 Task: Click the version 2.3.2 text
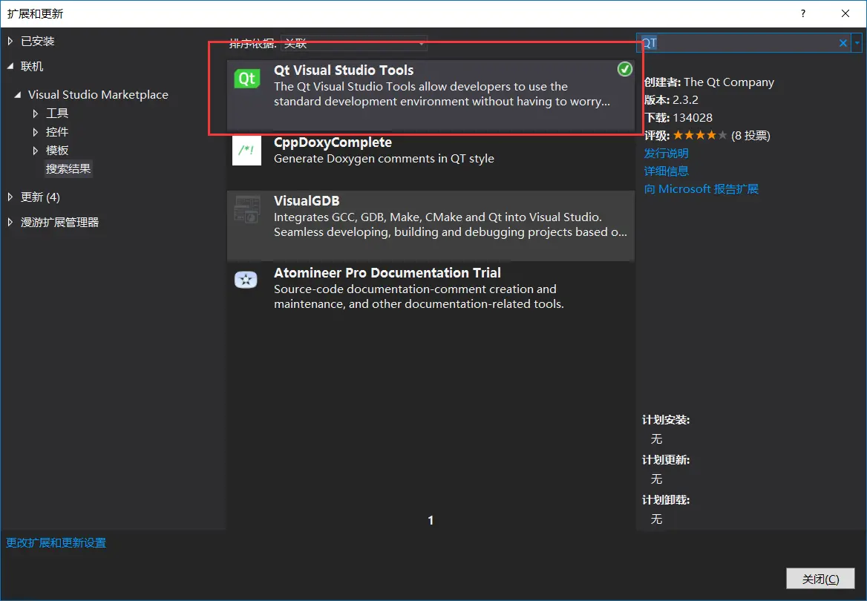coord(686,100)
